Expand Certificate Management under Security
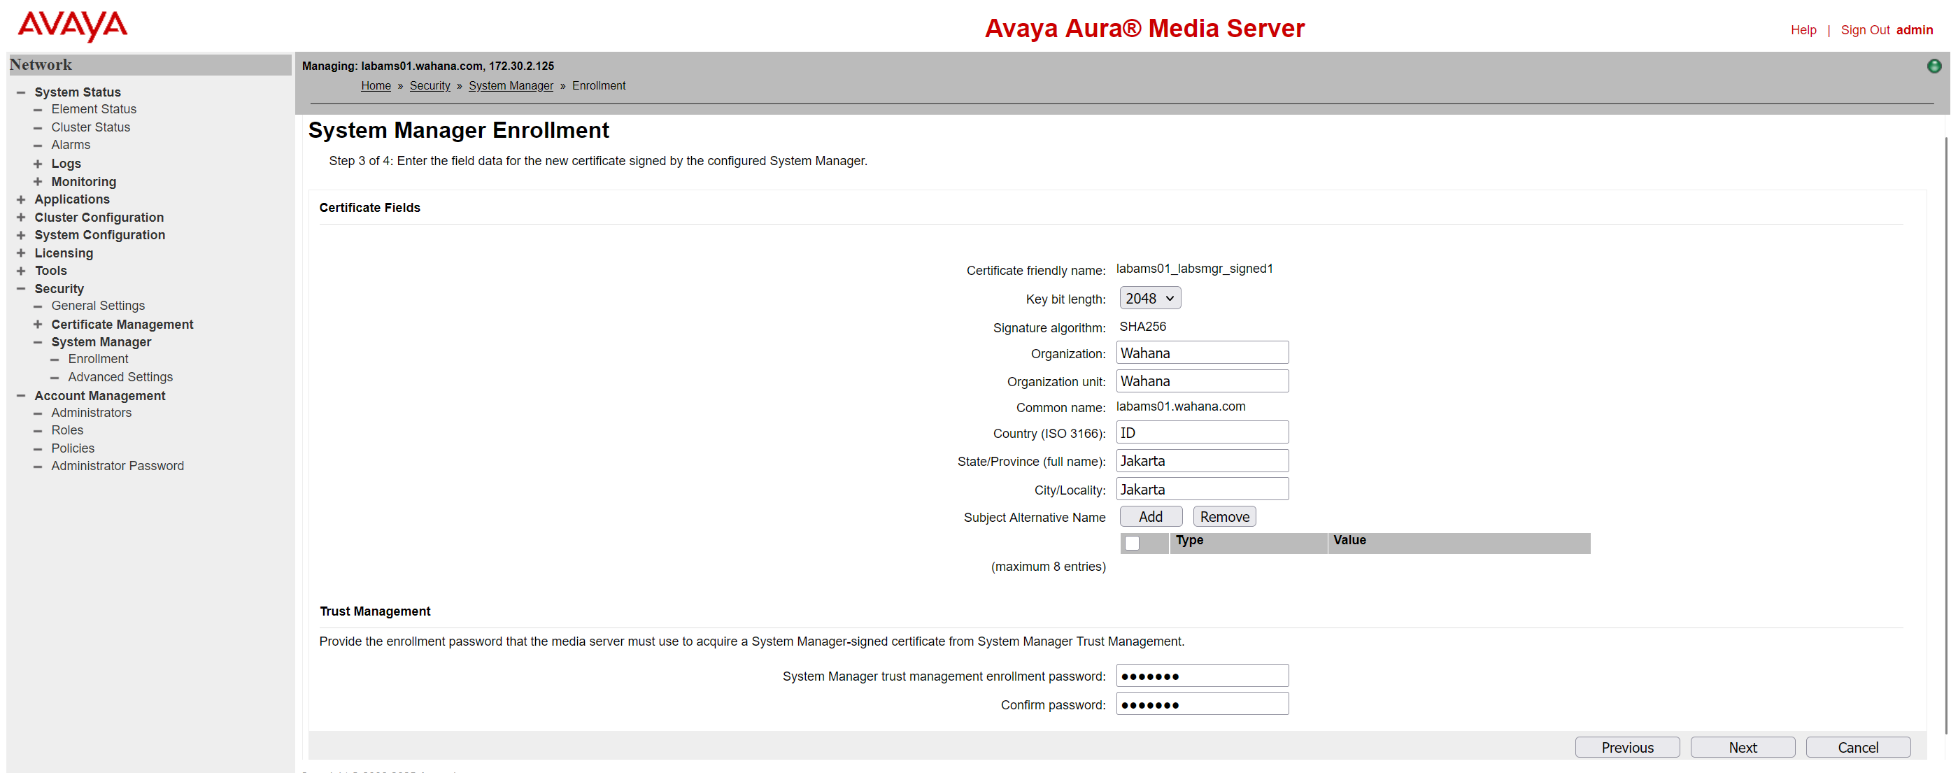 [x=38, y=324]
